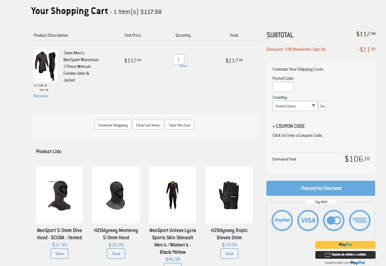This screenshot has width=386, height=266.
Task: Click the SUBTOTAL heading
Action: (280, 35)
